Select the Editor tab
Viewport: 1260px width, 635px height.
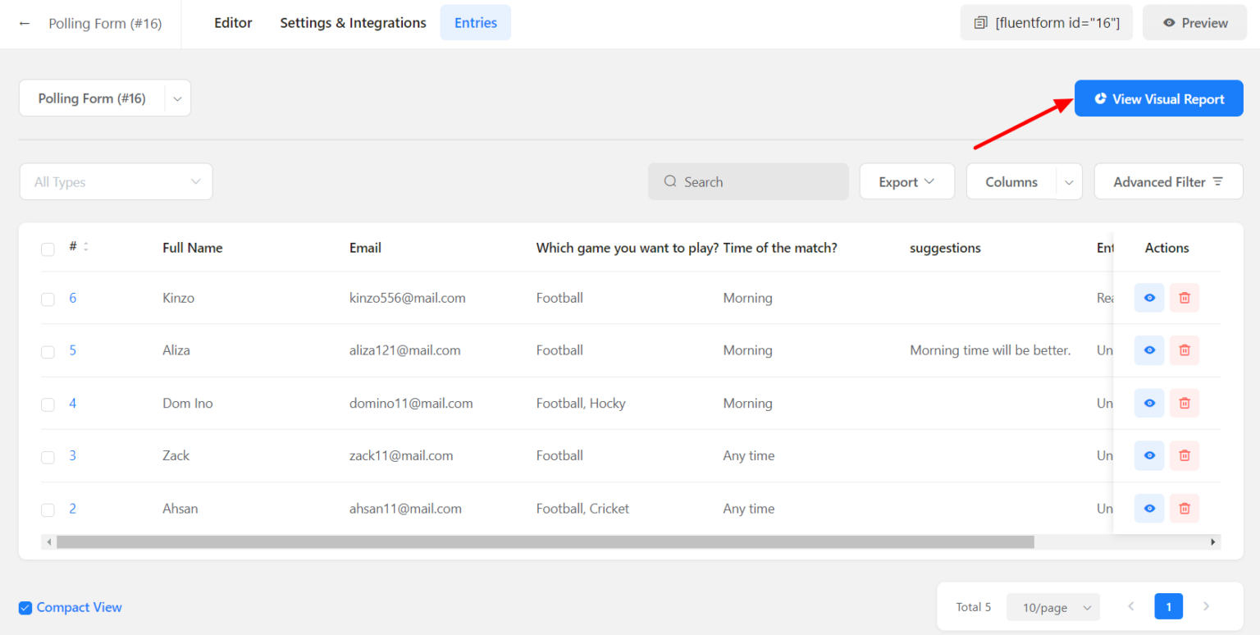(233, 22)
